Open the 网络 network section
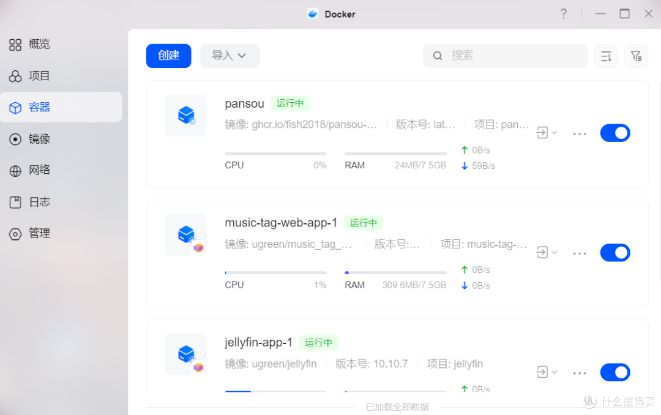Viewport: 661px width, 415px height. tap(61, 170)
